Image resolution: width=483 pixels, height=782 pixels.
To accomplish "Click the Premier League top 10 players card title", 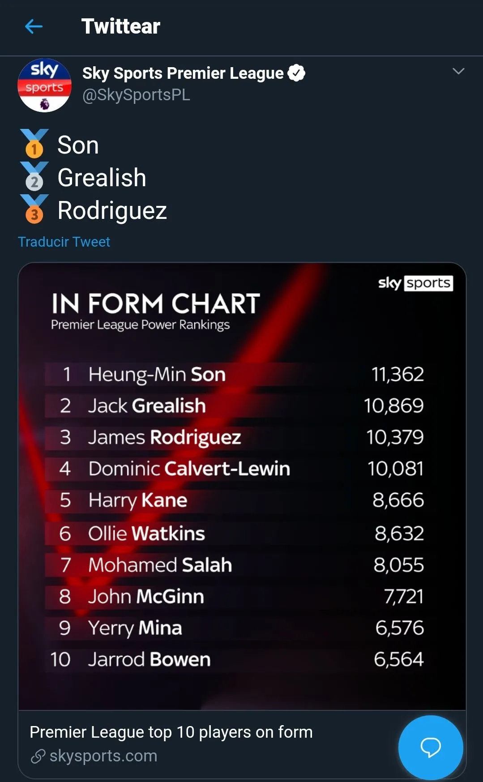I will click(x=171, y=732).
